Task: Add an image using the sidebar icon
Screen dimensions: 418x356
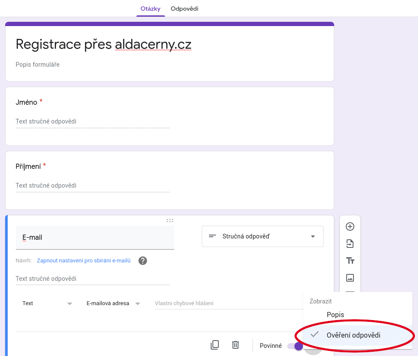Action: (x=350, y=278)
